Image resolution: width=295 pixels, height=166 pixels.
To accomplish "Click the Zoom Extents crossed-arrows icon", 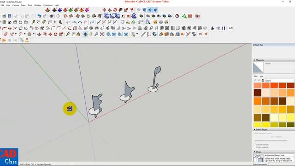I will coord(102,34).
